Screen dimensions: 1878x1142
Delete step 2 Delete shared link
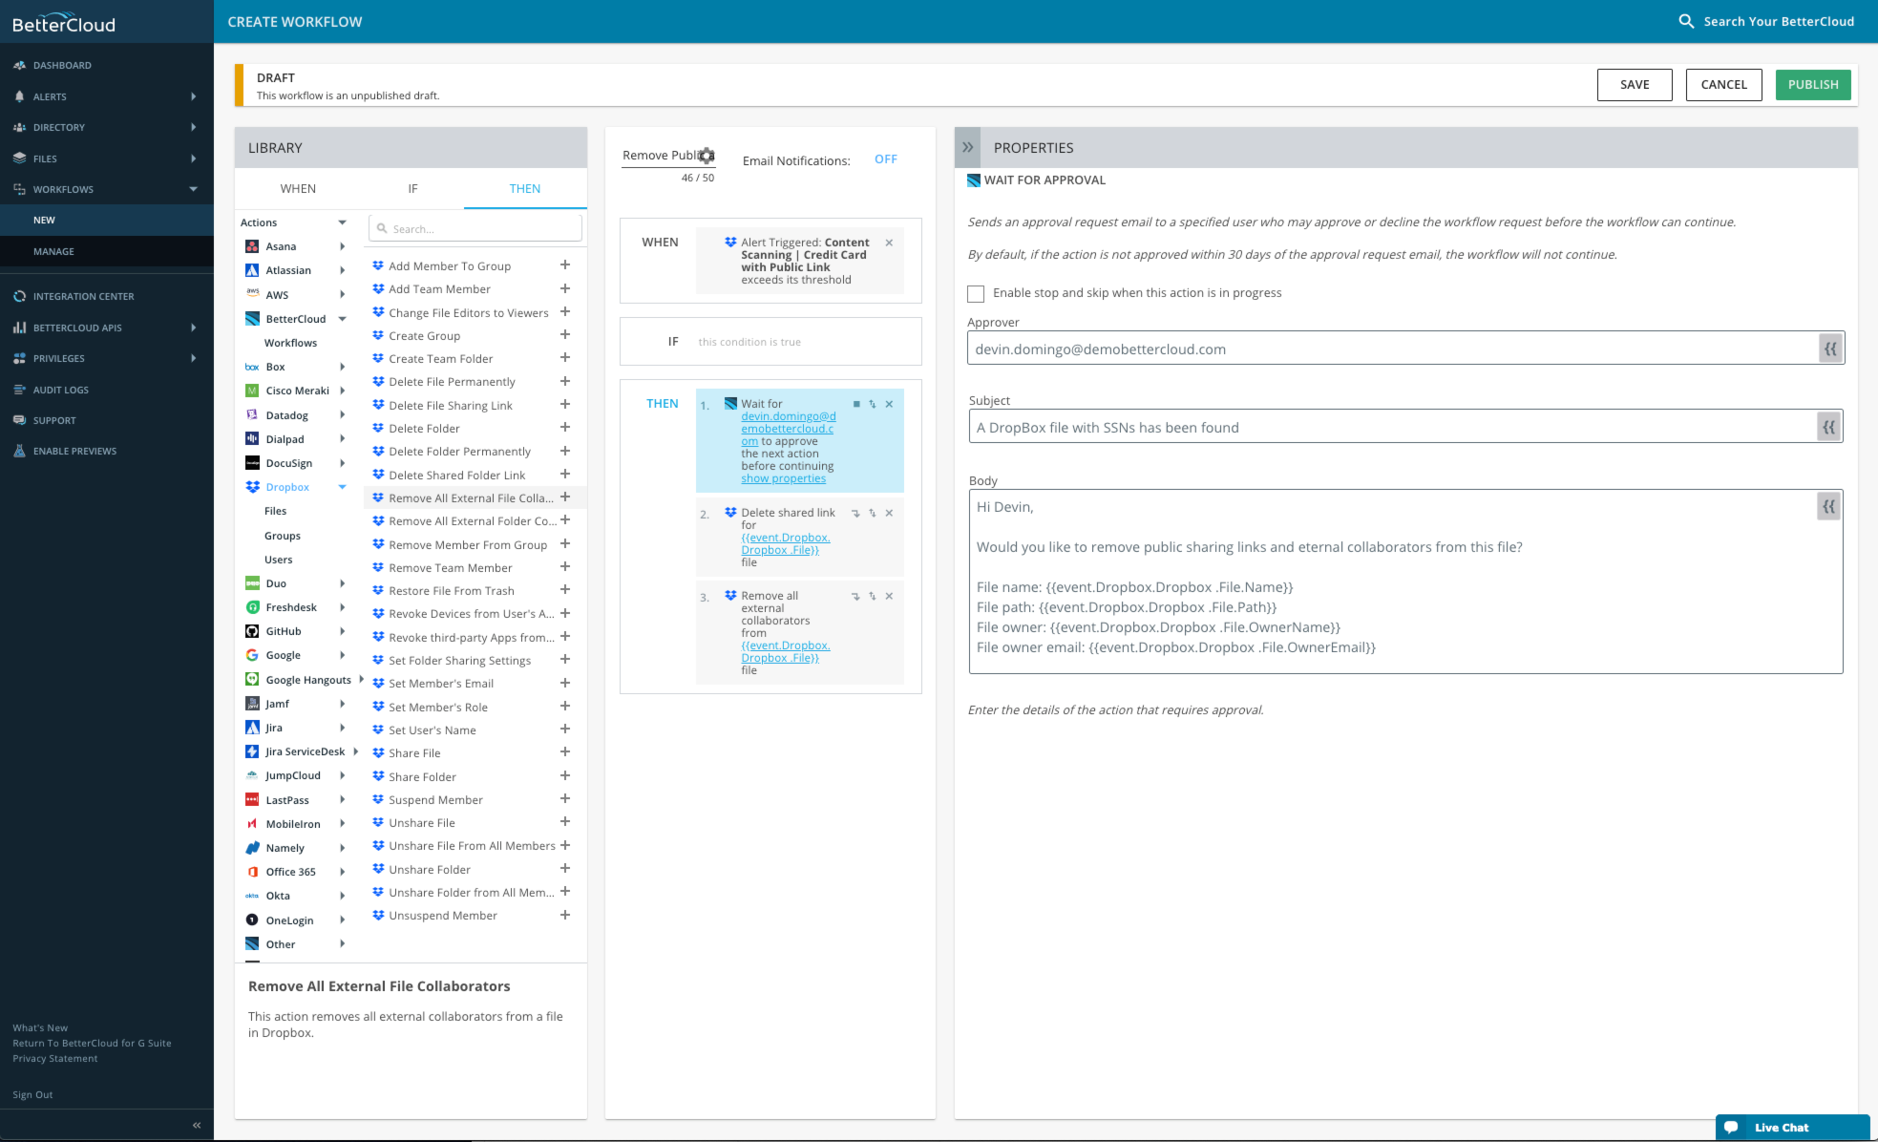click(x=889, y=514)
